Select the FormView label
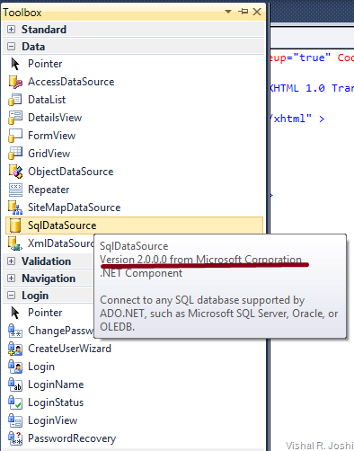The height and width of the screenshot is (451, 354). (52, 136)
